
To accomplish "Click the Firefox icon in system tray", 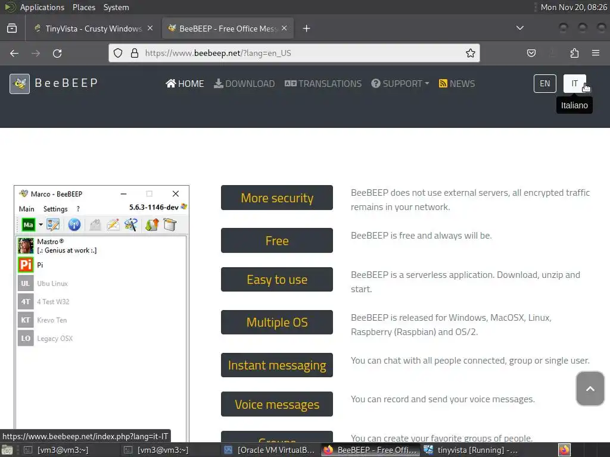I will (564, 450).
